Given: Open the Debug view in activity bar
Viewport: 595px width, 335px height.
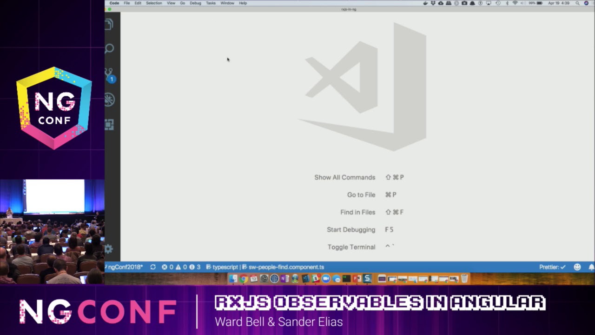Looking at the screenshot, I should (109, 99).
